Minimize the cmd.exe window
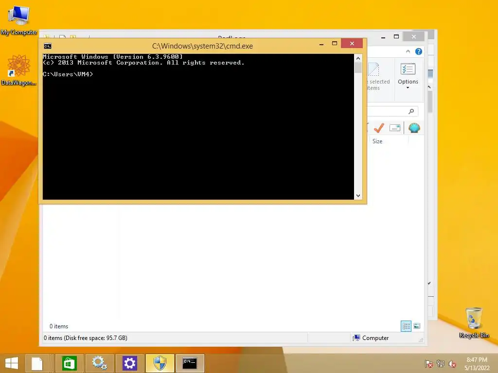 (x=321, y=44)
